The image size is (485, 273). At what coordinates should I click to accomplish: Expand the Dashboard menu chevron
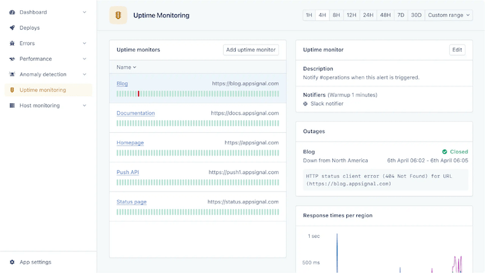coord(84,12)
